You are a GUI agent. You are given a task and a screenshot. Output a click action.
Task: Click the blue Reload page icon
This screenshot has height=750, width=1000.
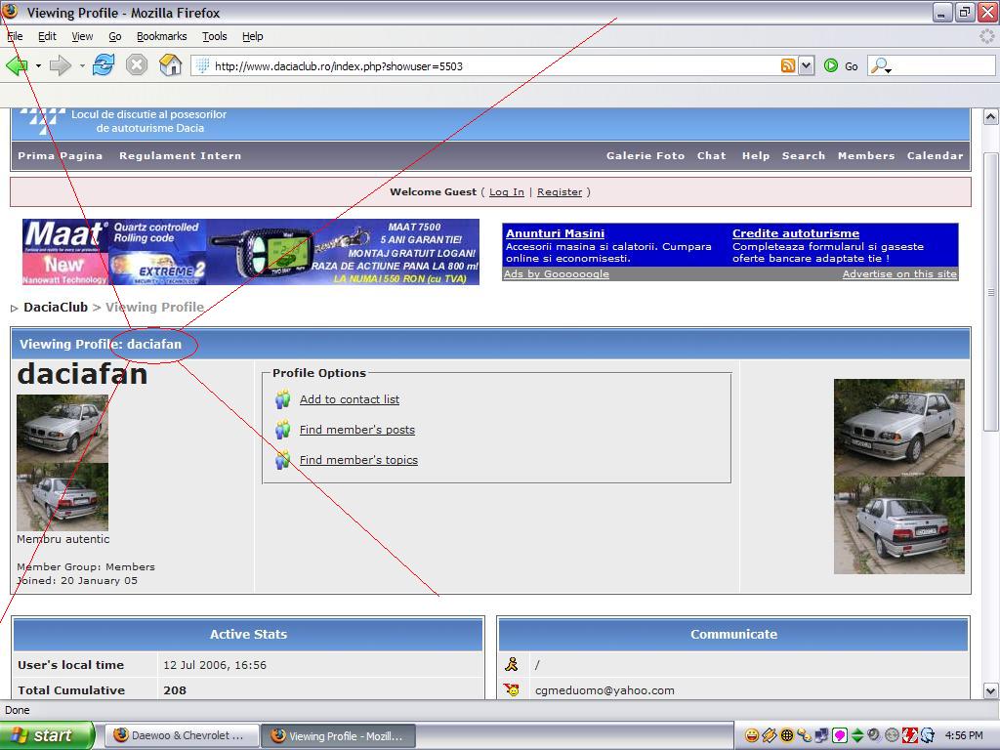(104, 65)
